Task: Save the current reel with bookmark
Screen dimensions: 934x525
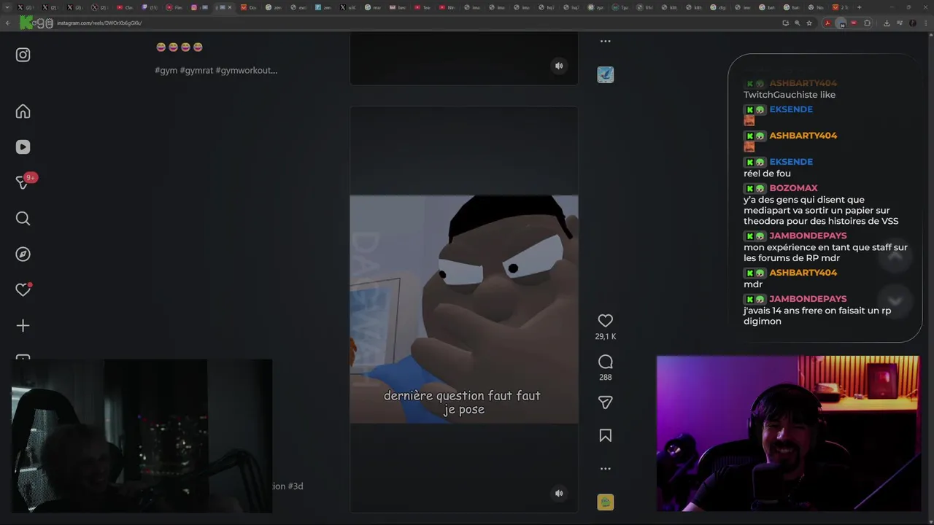Action: [605, 435]
